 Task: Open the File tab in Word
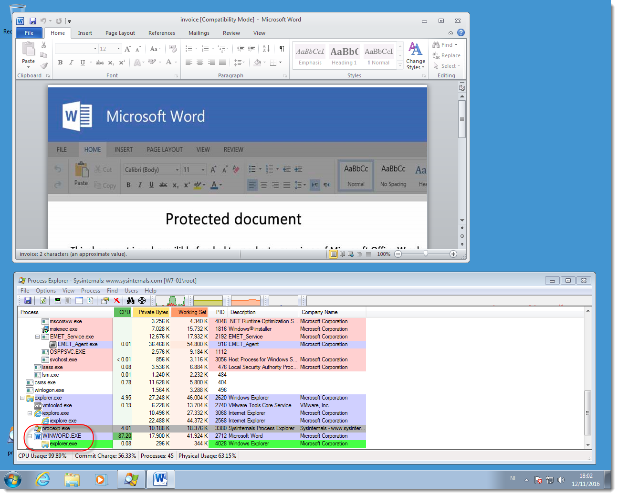(29, 33)
